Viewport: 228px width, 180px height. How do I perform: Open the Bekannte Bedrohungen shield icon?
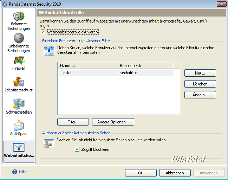pos(19,16)
